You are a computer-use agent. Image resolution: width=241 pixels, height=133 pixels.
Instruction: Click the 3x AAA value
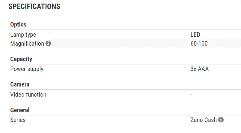(199, 69)
